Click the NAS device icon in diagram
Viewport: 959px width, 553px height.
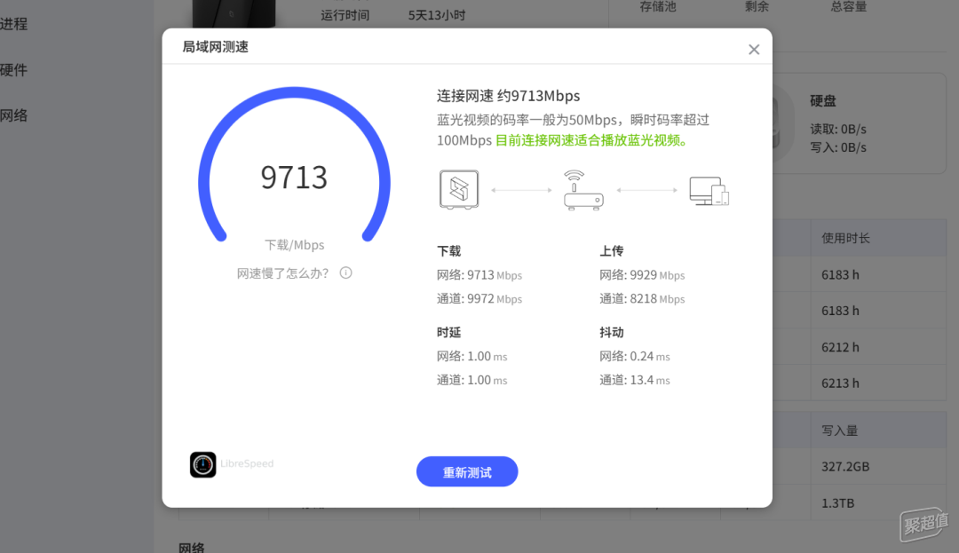coord(459,190)
